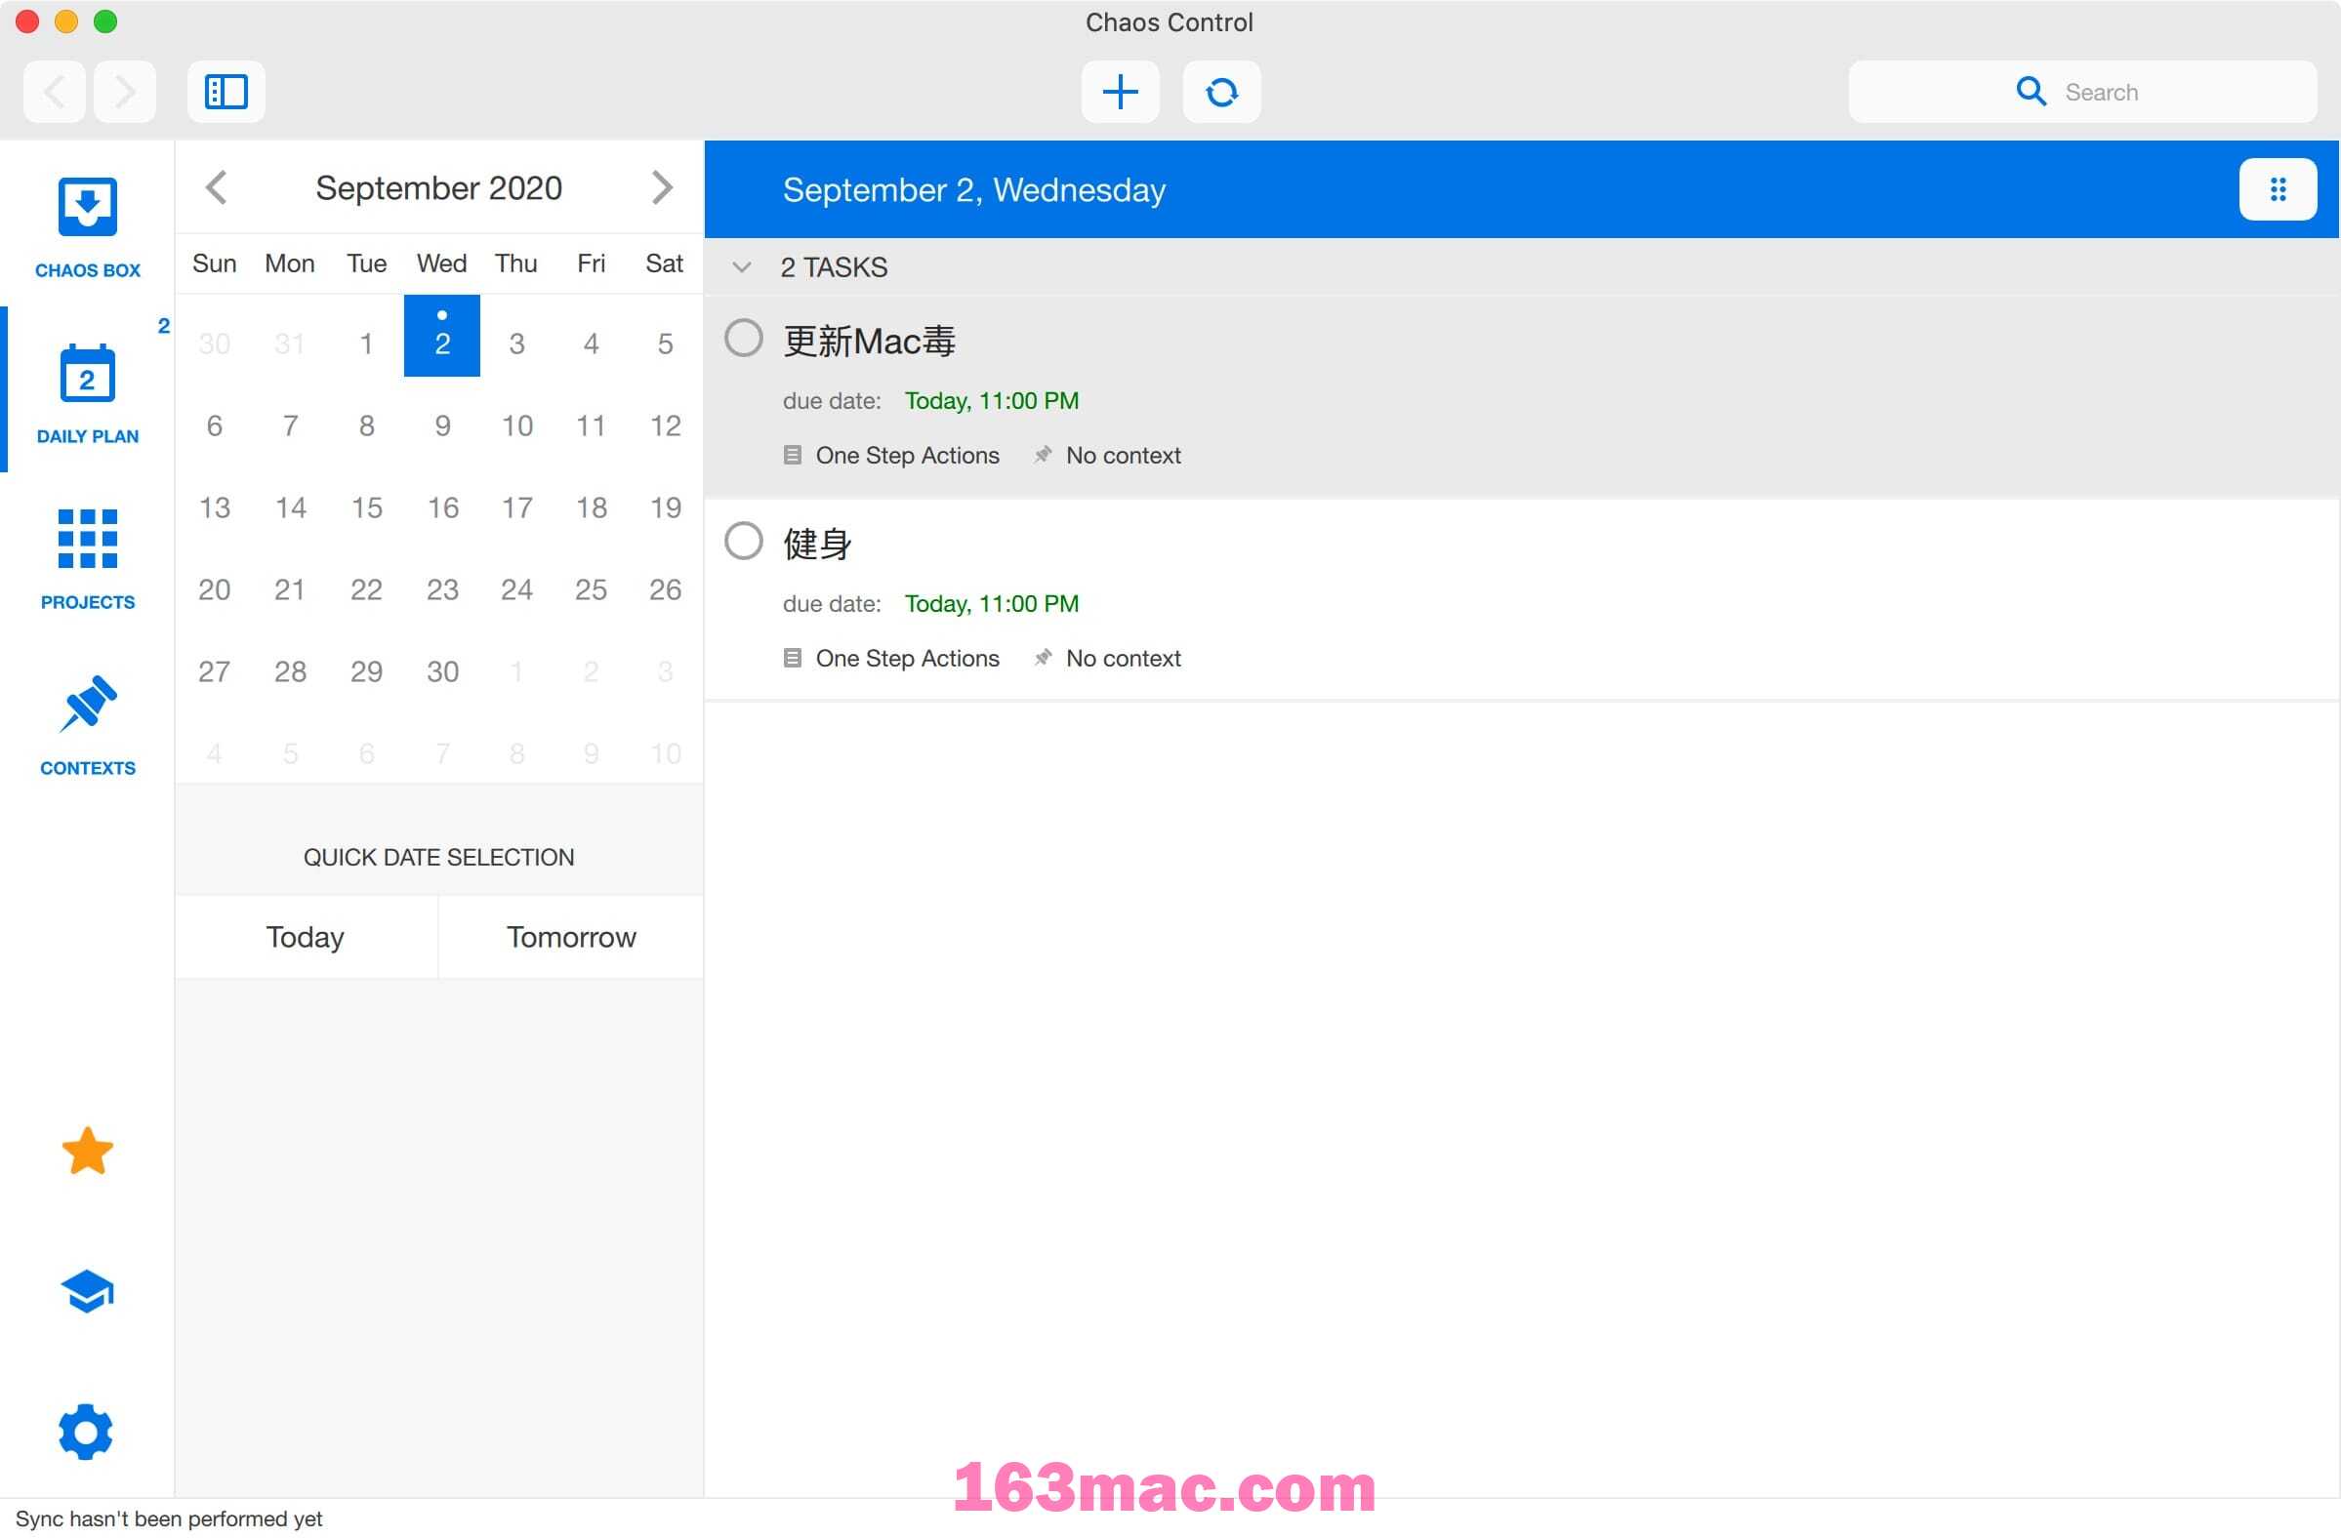Click the due date of 更新Mac毒

(992, 401)
